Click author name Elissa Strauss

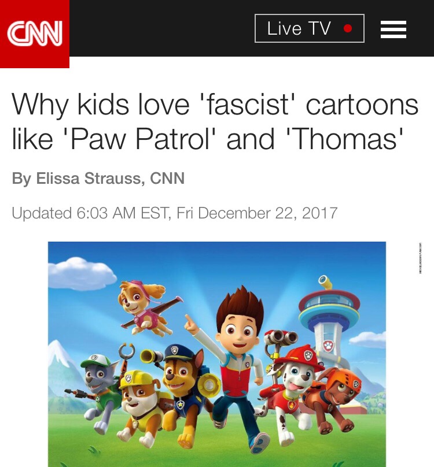(87, 178)
